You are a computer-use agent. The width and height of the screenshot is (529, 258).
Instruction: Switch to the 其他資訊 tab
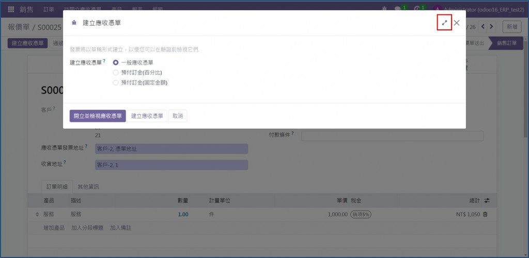click(88, 187)
